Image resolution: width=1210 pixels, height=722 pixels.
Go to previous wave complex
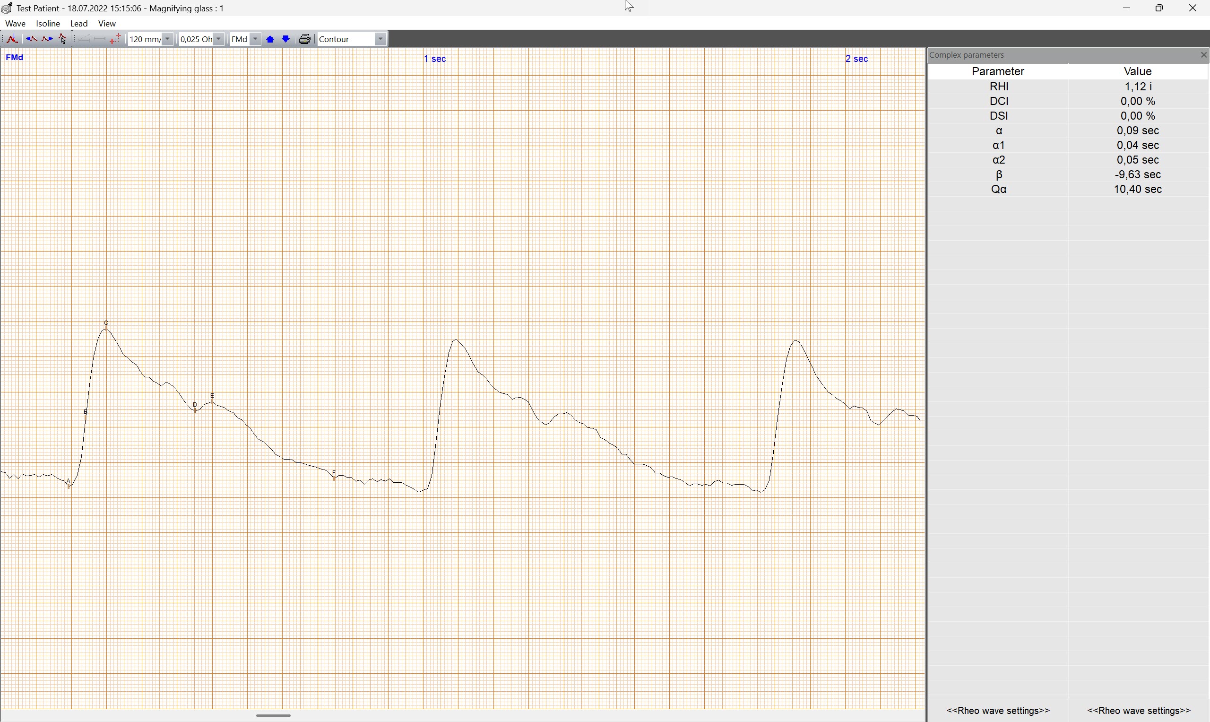point(32,39)
